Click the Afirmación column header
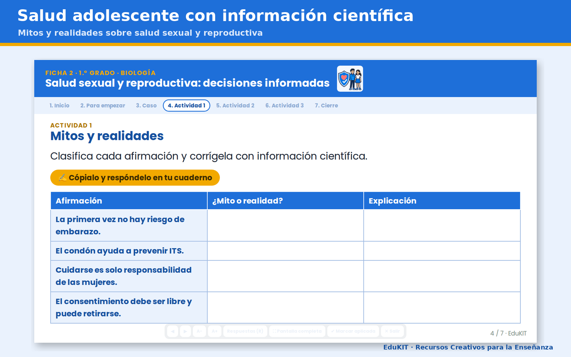The image size is (571, 357). (x=129, y=201)
